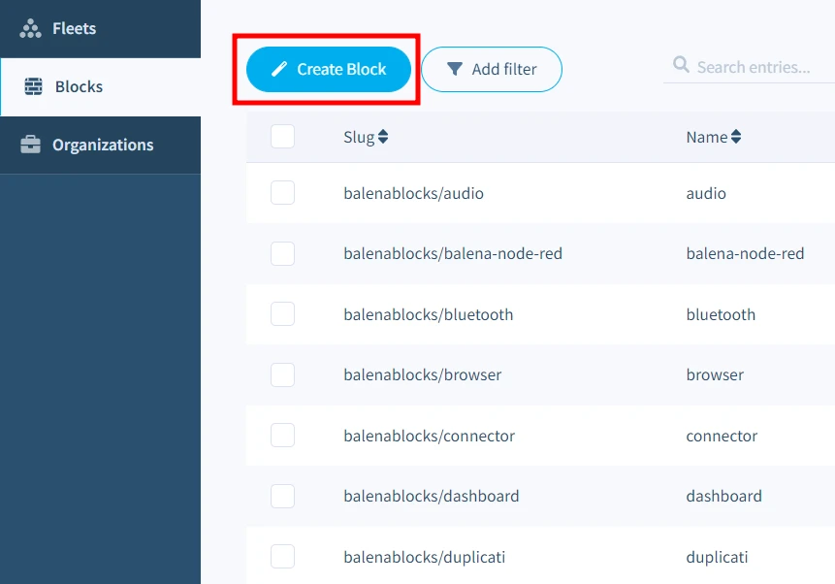Sort by Name using the sort arrows
This screenshot has height=584, width=835.
click(736, 137)
